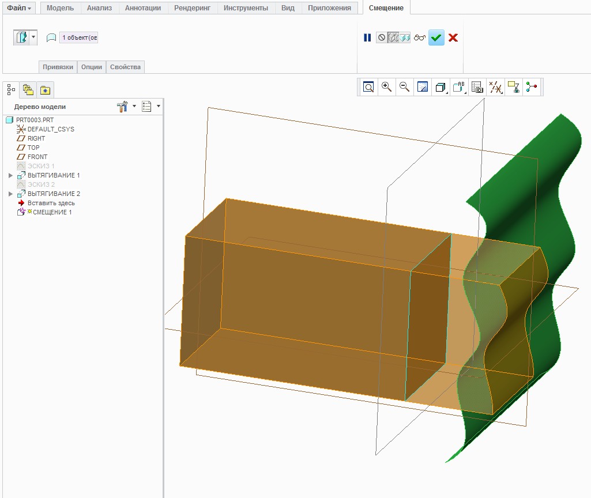This screenshot has width=591, height=498.
Task: Click the offset type icon with the wavy edge
Action: [x=21, y=37]
